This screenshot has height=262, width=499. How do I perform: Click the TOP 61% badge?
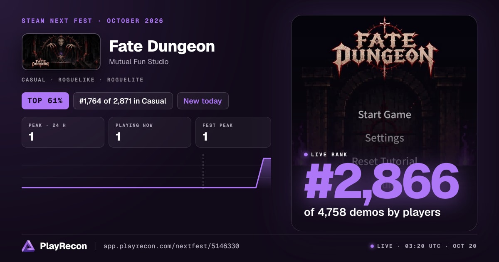(45, 101)
